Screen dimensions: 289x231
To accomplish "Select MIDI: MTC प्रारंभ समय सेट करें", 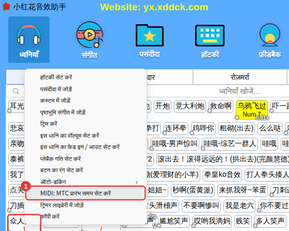I will coord(86,193).
